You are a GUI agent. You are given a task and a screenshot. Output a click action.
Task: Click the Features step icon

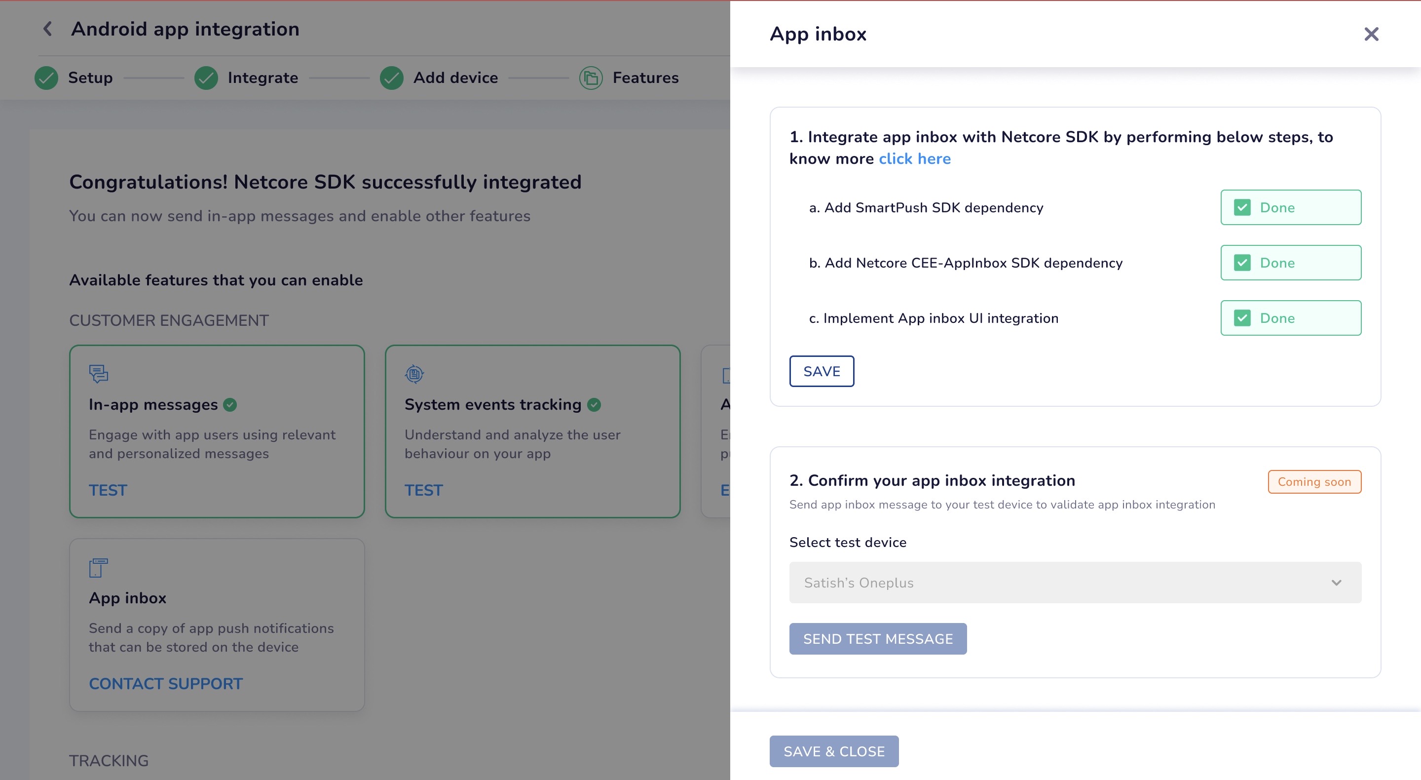[591, 78]
